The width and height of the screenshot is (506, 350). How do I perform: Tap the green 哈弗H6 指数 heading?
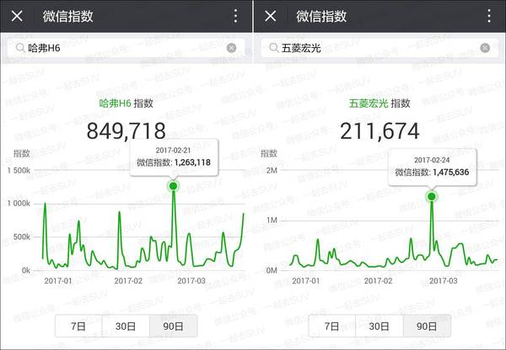[x=126, y=103]
